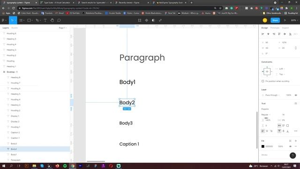
Task: Select the Text tool
Action: [x=45, y=20]
